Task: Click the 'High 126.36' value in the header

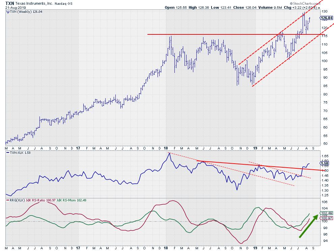Action: 199,7
